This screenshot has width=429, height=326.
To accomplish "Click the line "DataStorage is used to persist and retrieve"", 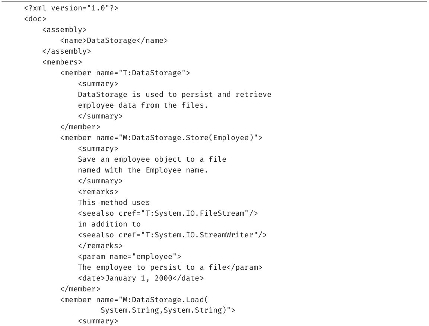I will 174,94.
